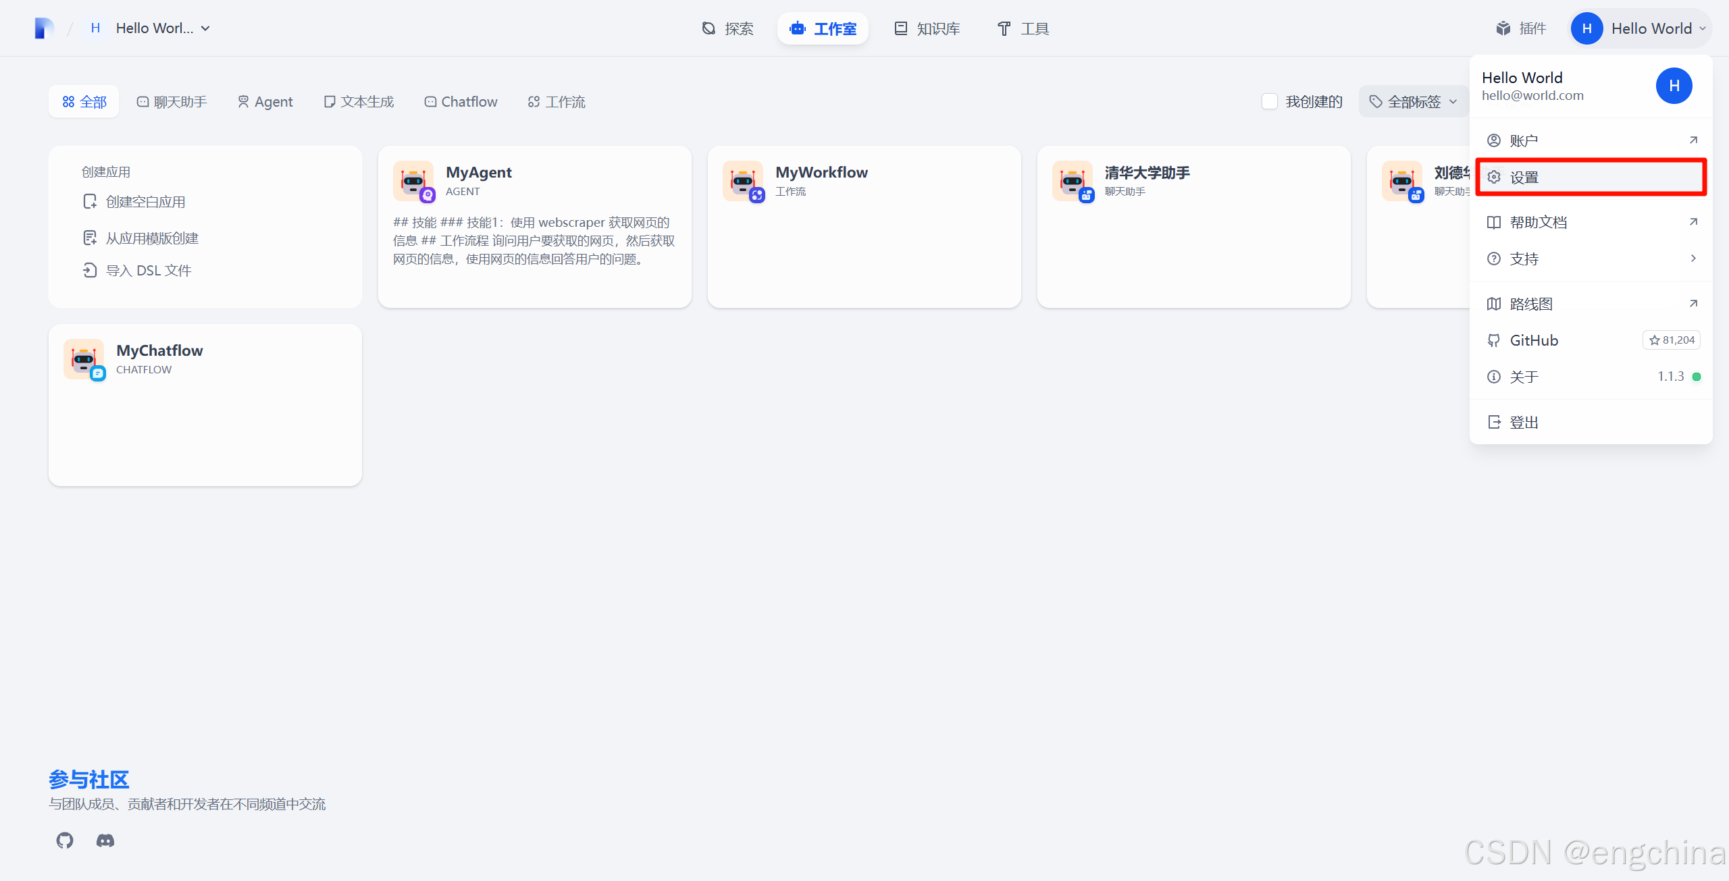
Task: Click the settings gear icon in menu
Action: (1494, 177)
